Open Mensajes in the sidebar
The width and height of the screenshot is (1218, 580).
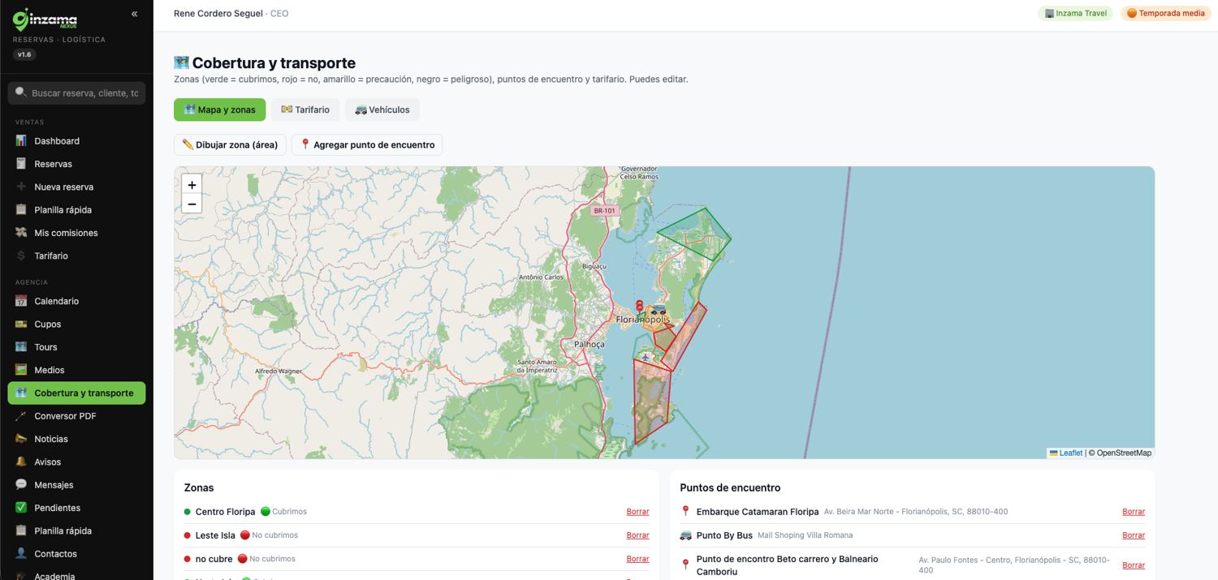click(x=76, y=485)
